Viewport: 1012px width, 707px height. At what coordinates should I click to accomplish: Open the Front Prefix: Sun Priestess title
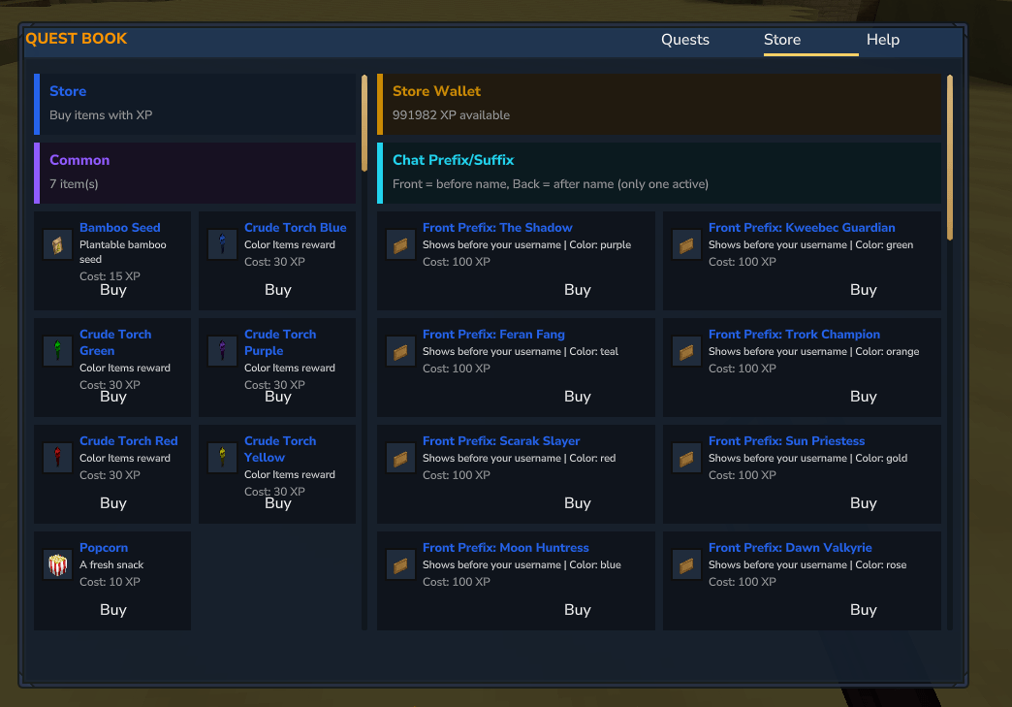(x=786, y=441)
